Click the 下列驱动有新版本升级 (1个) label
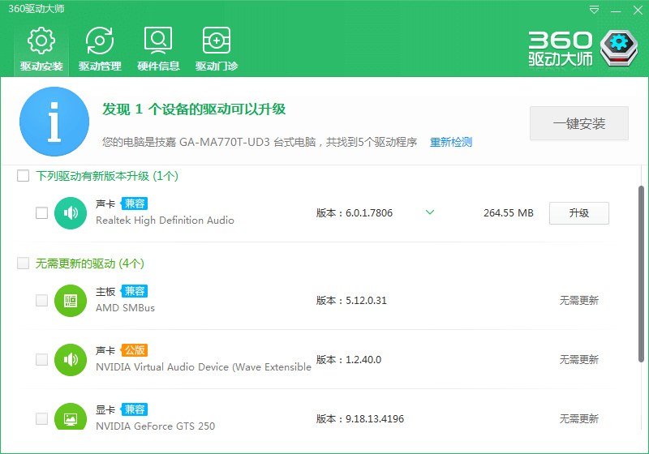Image resolution: width=649 pixels, height=454 pixels. [107, 176]
